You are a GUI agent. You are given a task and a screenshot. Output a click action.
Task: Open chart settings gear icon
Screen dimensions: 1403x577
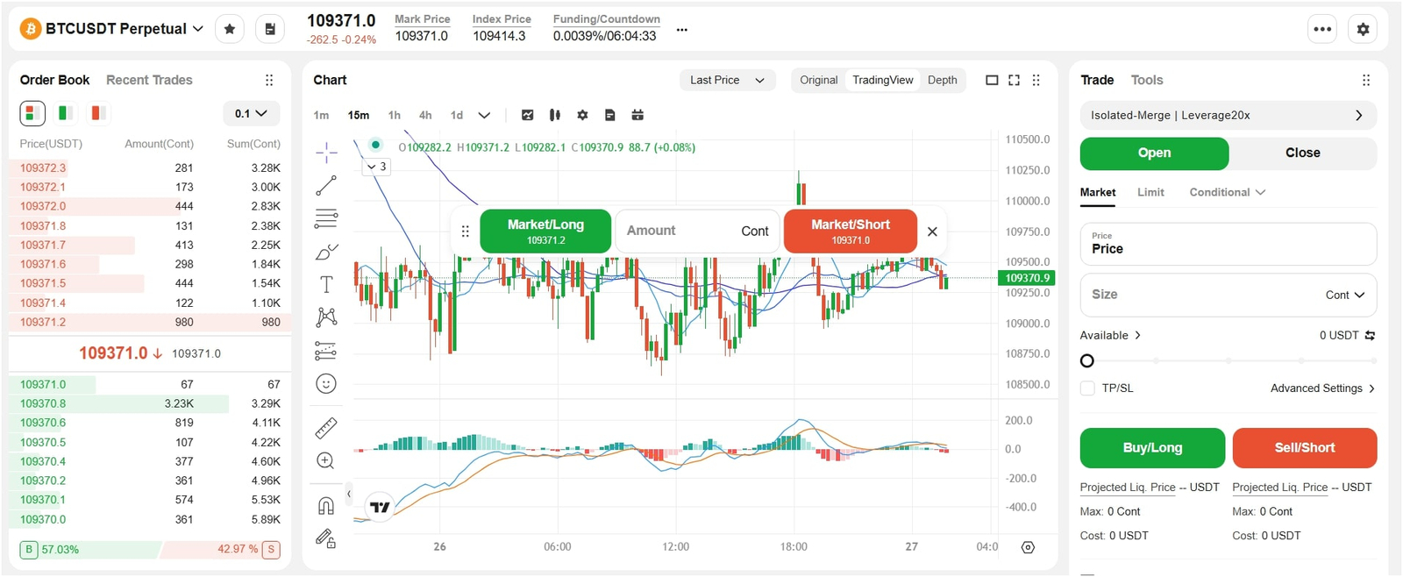582,115
